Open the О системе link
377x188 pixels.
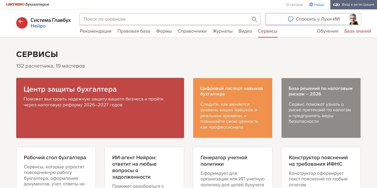point(295,5)
